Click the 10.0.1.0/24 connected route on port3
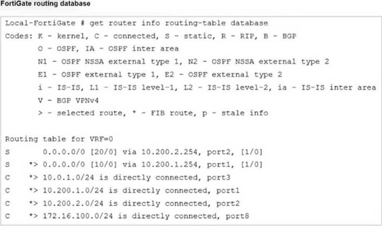Image resolution: width=382 pixels, height=226 pixels. (x=118, y=178)
